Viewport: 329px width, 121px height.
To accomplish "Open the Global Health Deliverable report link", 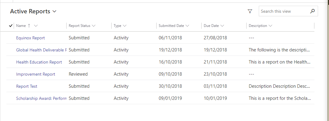I will click(41, 50).
